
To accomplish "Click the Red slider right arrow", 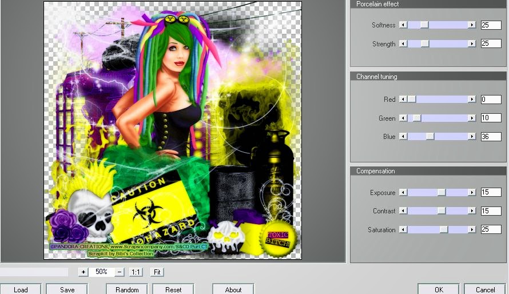I will pyautogui.click(x=472, y=100).
